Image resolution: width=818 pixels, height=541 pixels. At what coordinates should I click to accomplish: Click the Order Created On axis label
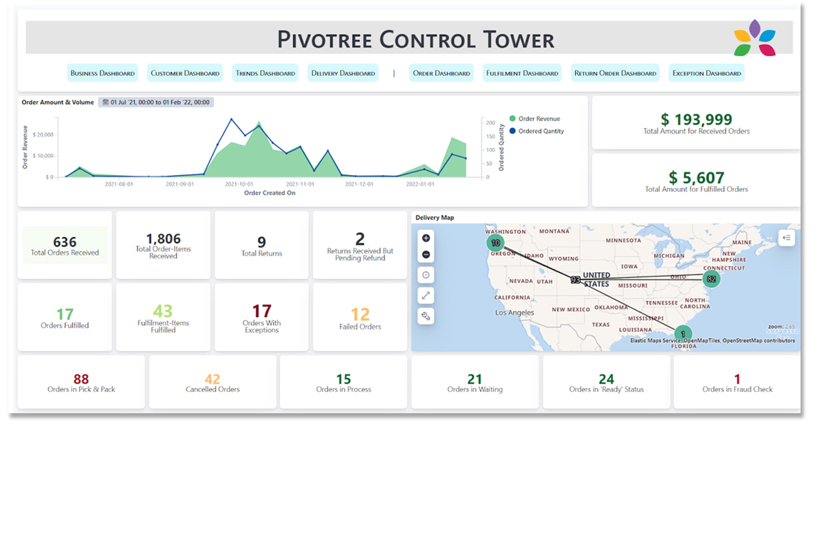click(270, 193)
